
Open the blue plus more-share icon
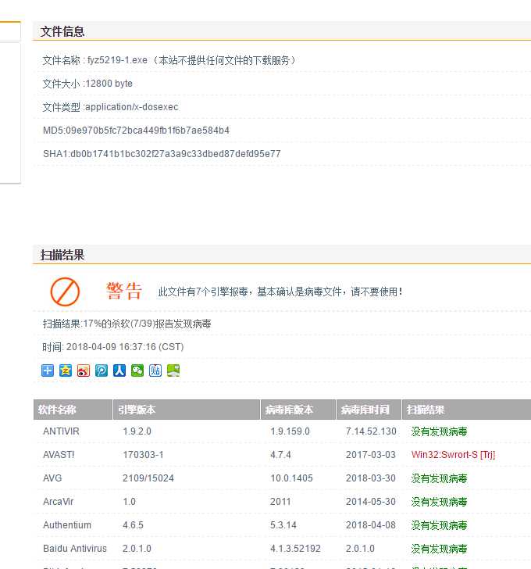tap(48, 370)
